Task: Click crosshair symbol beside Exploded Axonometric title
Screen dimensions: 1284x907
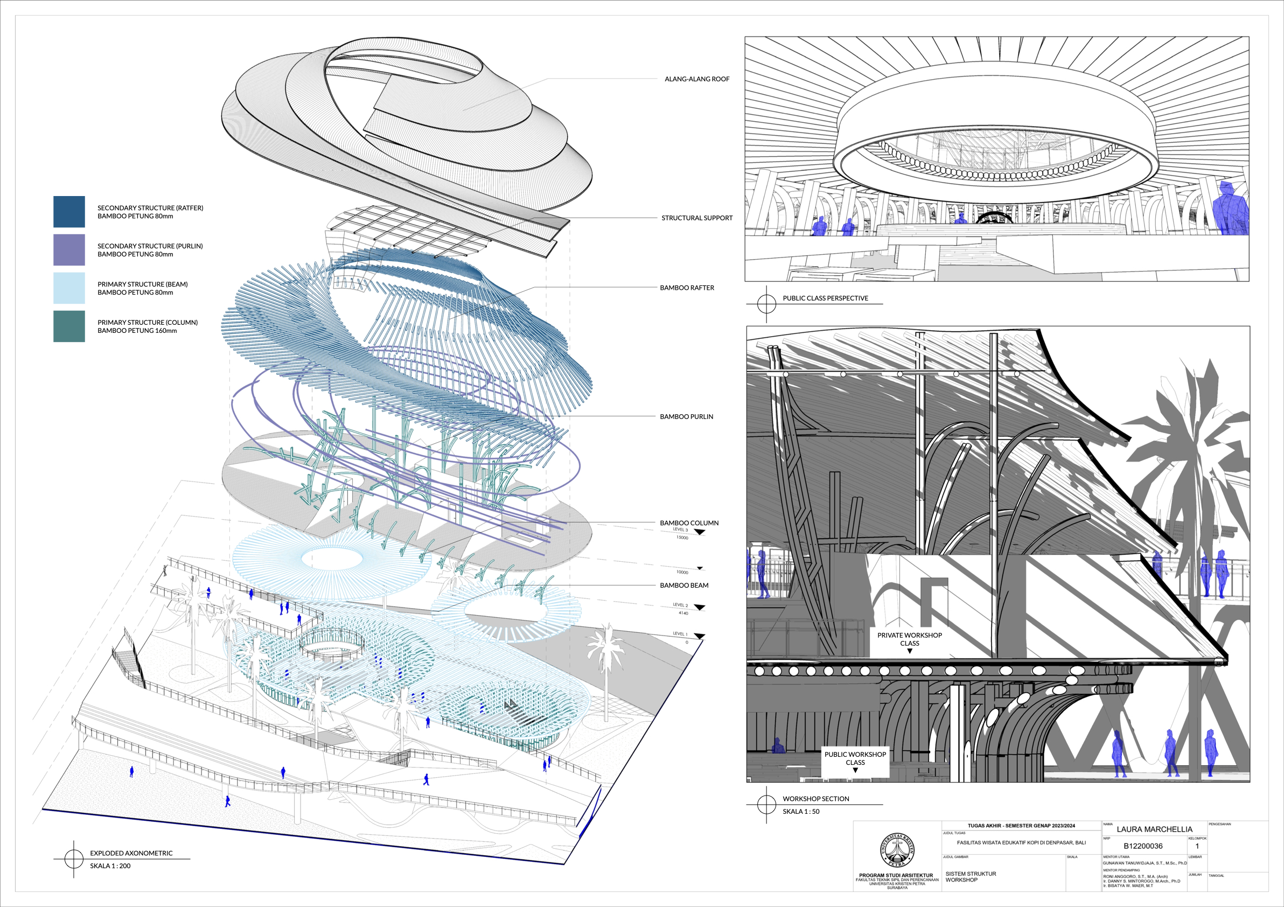Action: [73, 859]
